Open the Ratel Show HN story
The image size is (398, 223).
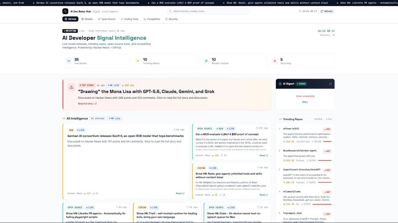229,176
